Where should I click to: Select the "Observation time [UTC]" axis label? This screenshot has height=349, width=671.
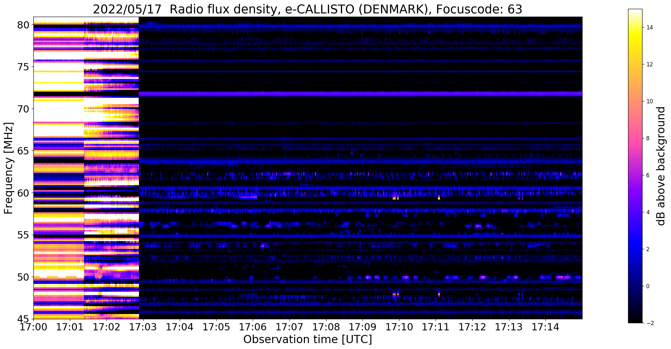coord(307,339)
